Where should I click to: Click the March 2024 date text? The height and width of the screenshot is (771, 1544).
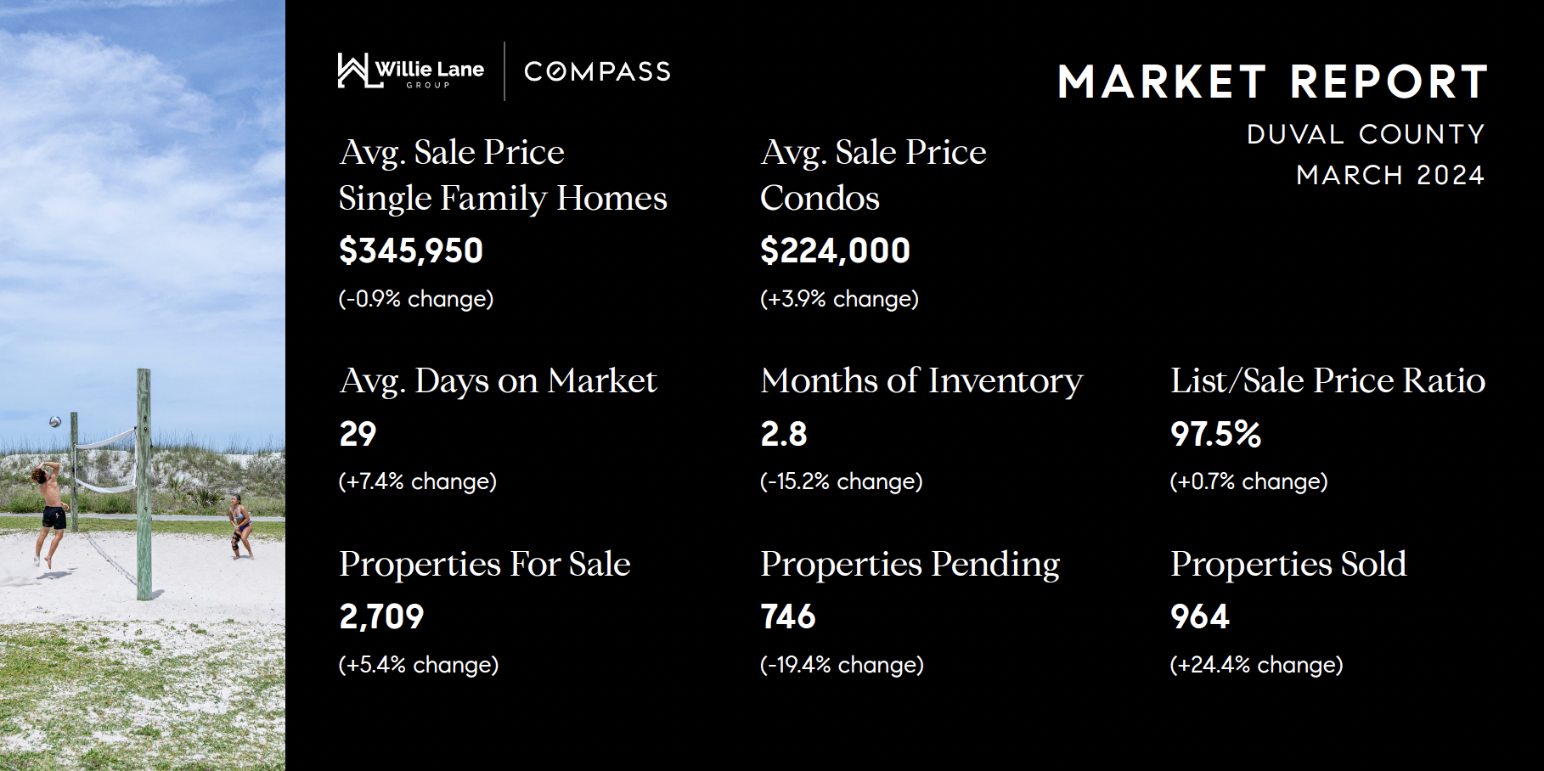1390,175
